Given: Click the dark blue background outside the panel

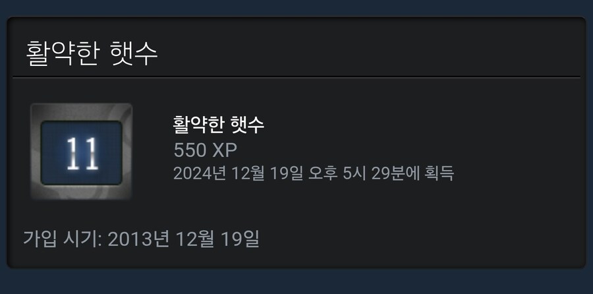Looking at the screenshot, I should (296, 282).
